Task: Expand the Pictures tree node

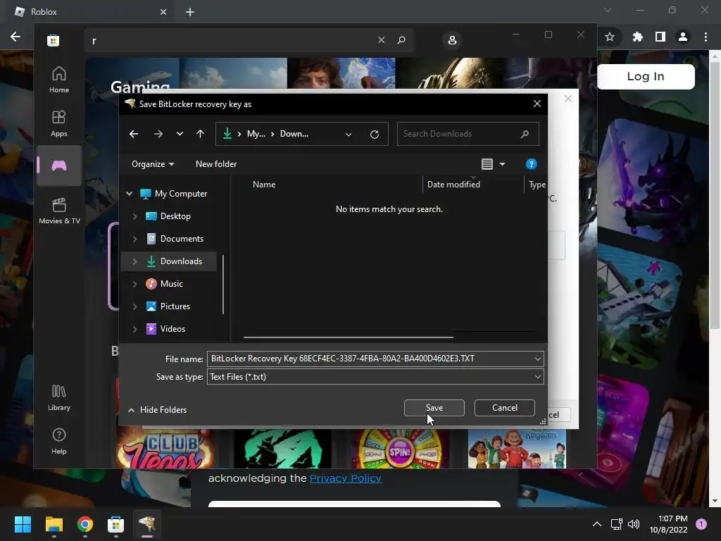Action: coord(134,306)
